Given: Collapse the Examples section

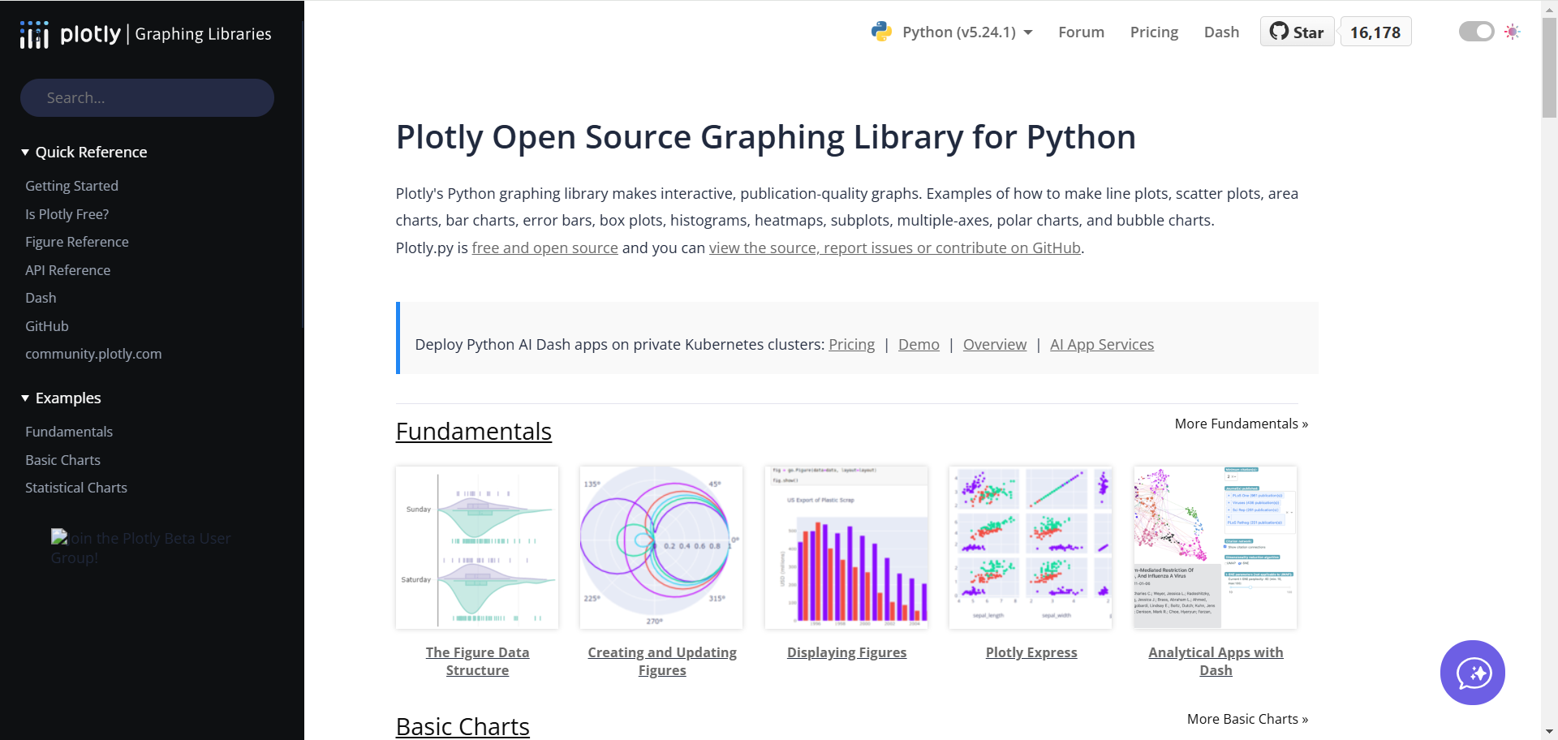Looking at the screenshot, I should click(62, 398).
